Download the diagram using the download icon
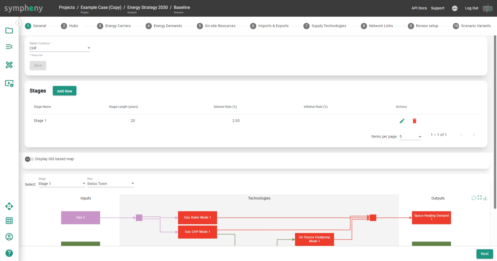The height and width of the screenshot is (261, 497). click(485, 198)
